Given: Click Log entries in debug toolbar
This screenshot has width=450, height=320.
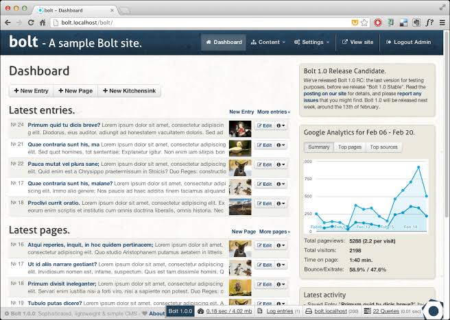Looking at the screenshot, I should pyautogui.click(x=279, y=311).
